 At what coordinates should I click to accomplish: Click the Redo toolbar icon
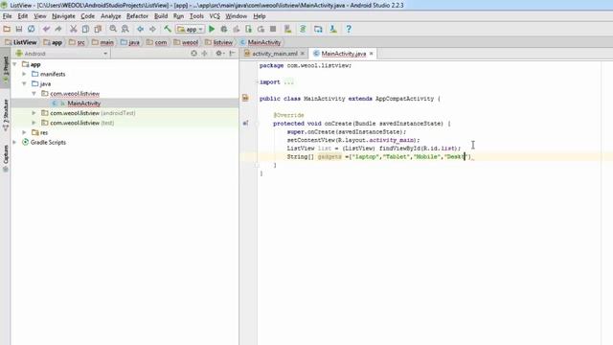[58, 29]
